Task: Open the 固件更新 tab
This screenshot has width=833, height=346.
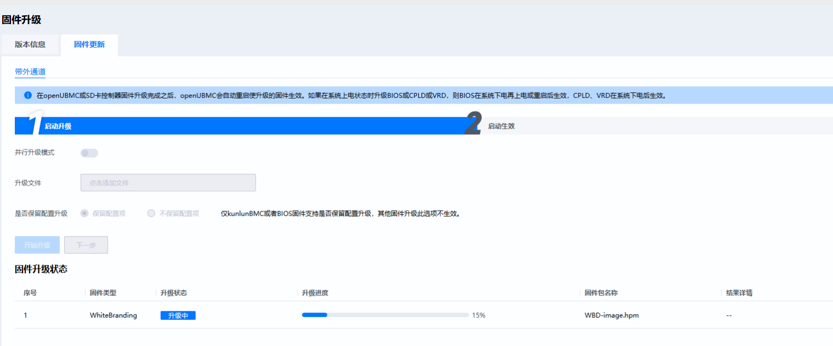Action: 89,45
